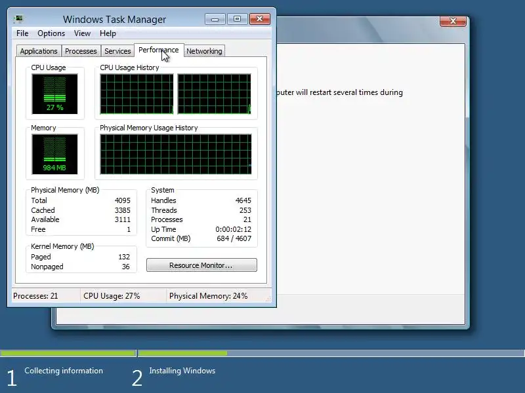This screenshot has height=393, width=525.
Task: Click the Available value 3111
Action: 123,219
